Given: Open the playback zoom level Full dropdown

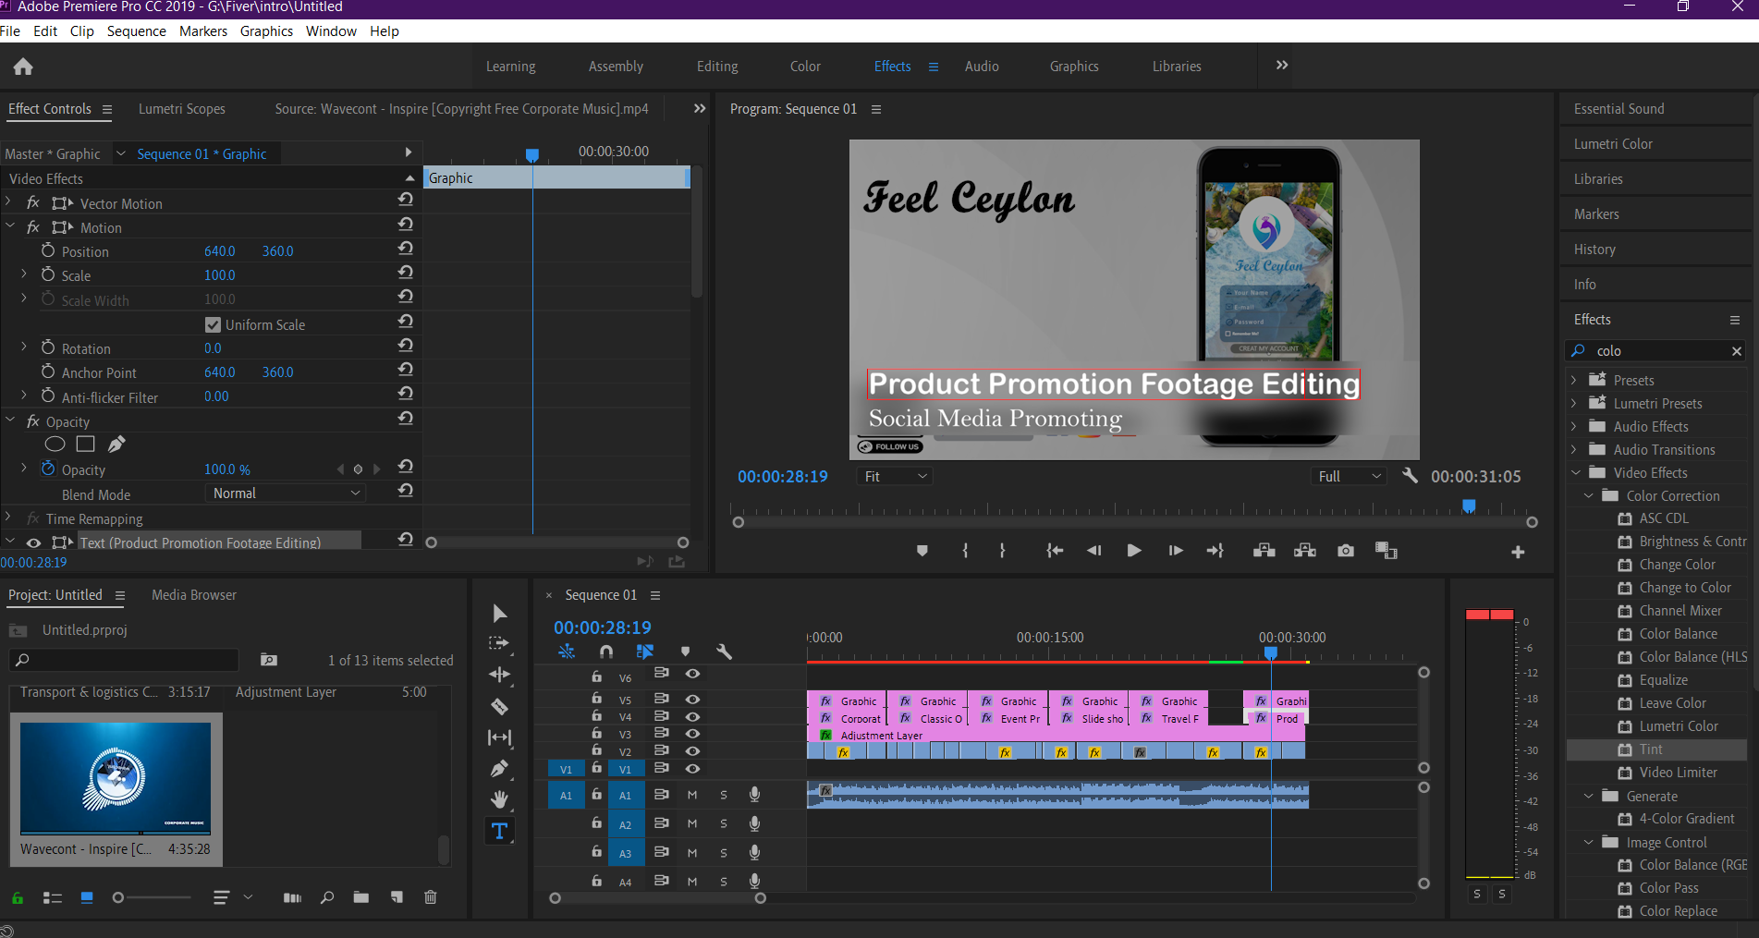Looking at the screenshot, I should tap(1348, 475).
